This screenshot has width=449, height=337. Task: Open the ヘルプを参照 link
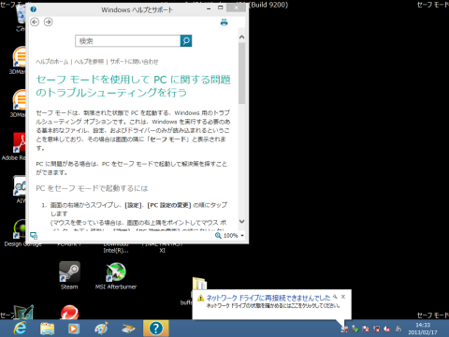click(x=89, y=62)
